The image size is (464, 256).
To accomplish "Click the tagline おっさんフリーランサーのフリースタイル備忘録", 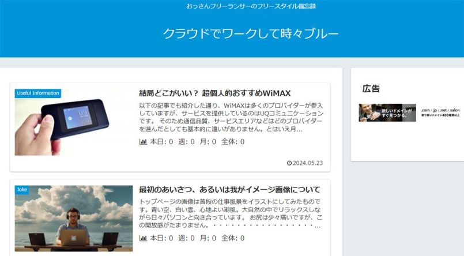I will 251,6.
